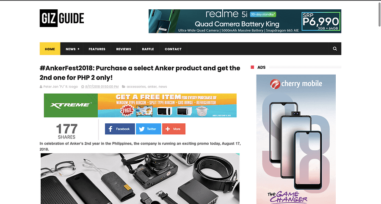This screenshot has height=204, width=381.
Task: Open the article timestamp 8/17/2018 link
Action: coord(102,87)
